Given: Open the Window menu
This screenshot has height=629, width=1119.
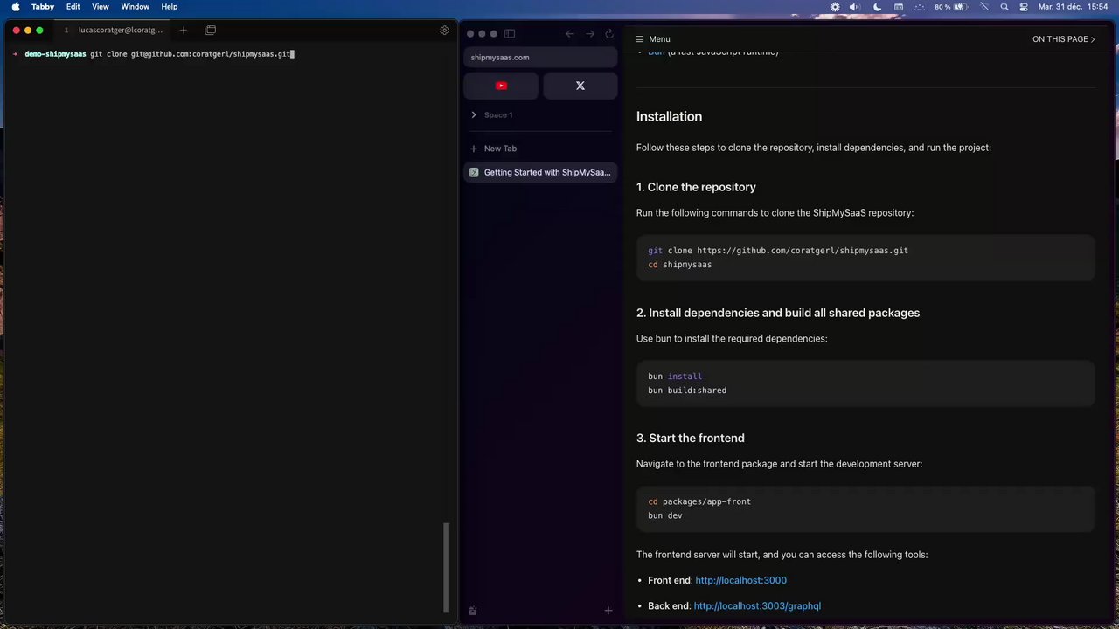Looking at the screenshot, I should tap(135, 7).
